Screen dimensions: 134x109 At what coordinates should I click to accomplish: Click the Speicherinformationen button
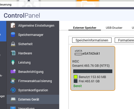tap(92, 40)
